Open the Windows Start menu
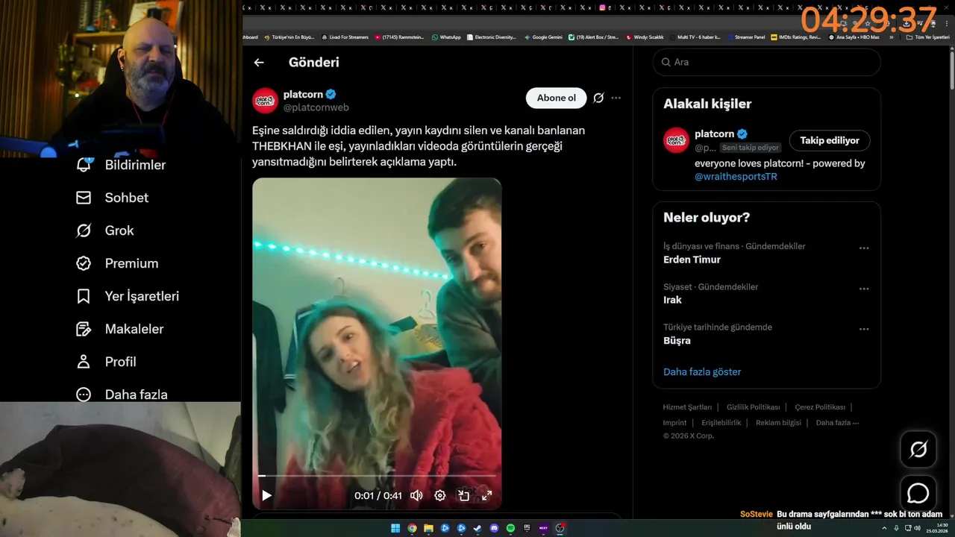 click(x=395, y=528)
